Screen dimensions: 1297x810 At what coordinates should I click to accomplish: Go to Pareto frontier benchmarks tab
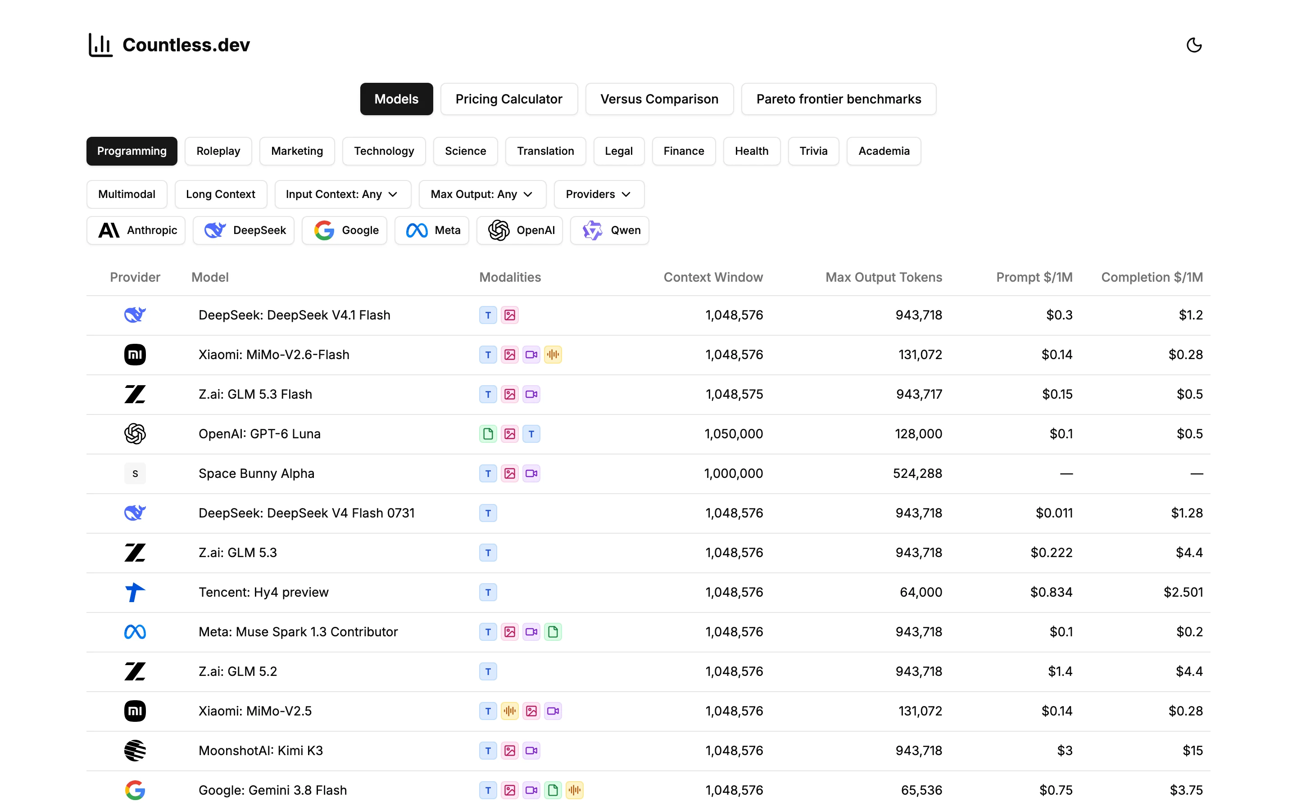click(838, 99)
